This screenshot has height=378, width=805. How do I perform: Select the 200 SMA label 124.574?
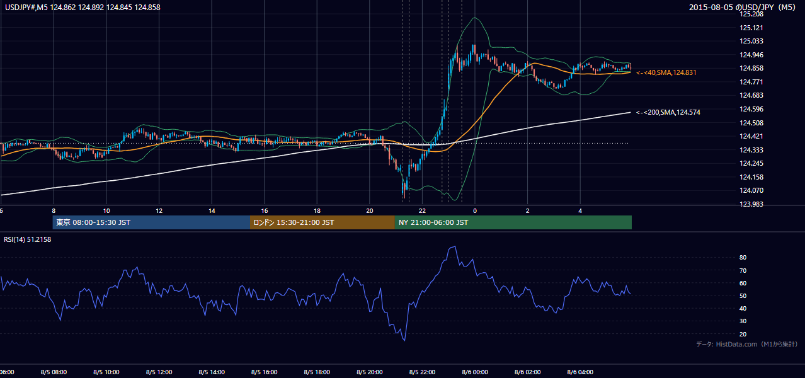click(668, 112)
